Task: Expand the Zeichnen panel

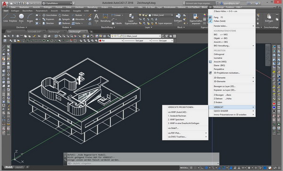Action: (x=22, y=27)
